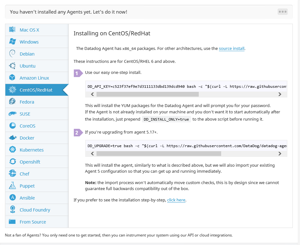300x245 pixels.
Task: Click the Windows flag icon
Action: tap(12, 41)
